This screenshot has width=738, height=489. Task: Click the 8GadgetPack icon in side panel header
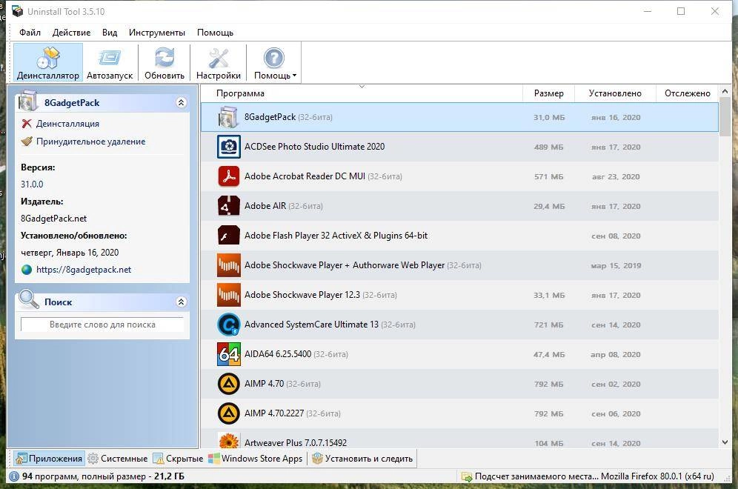click(x=27, y=101)
